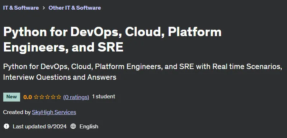The image size is (287, 138).
Task: Click the Last updated 9/2024 text
Action: point(40,127)
